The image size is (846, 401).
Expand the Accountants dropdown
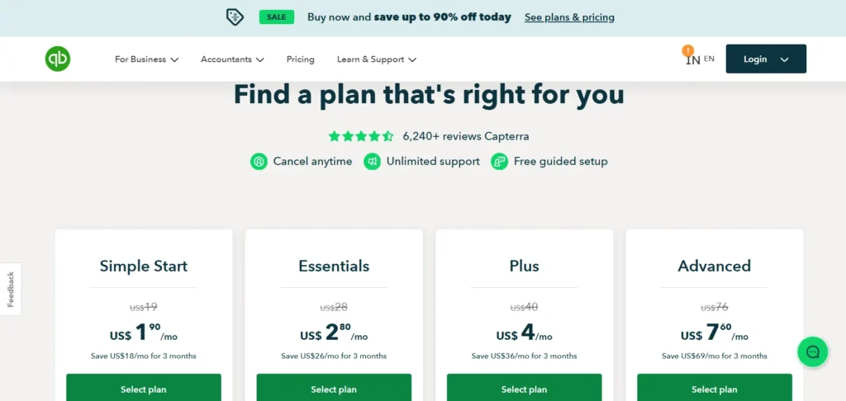click(232, 59)
